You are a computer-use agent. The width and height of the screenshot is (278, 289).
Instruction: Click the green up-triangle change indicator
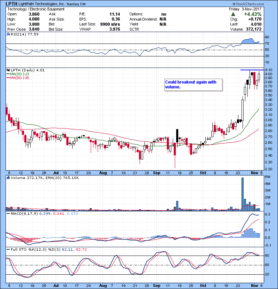click(x=233, y=14)
